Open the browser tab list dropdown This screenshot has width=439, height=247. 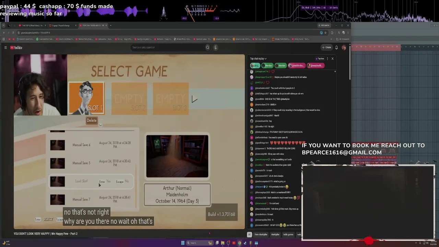pyautogui.click(x=4, y=25)
